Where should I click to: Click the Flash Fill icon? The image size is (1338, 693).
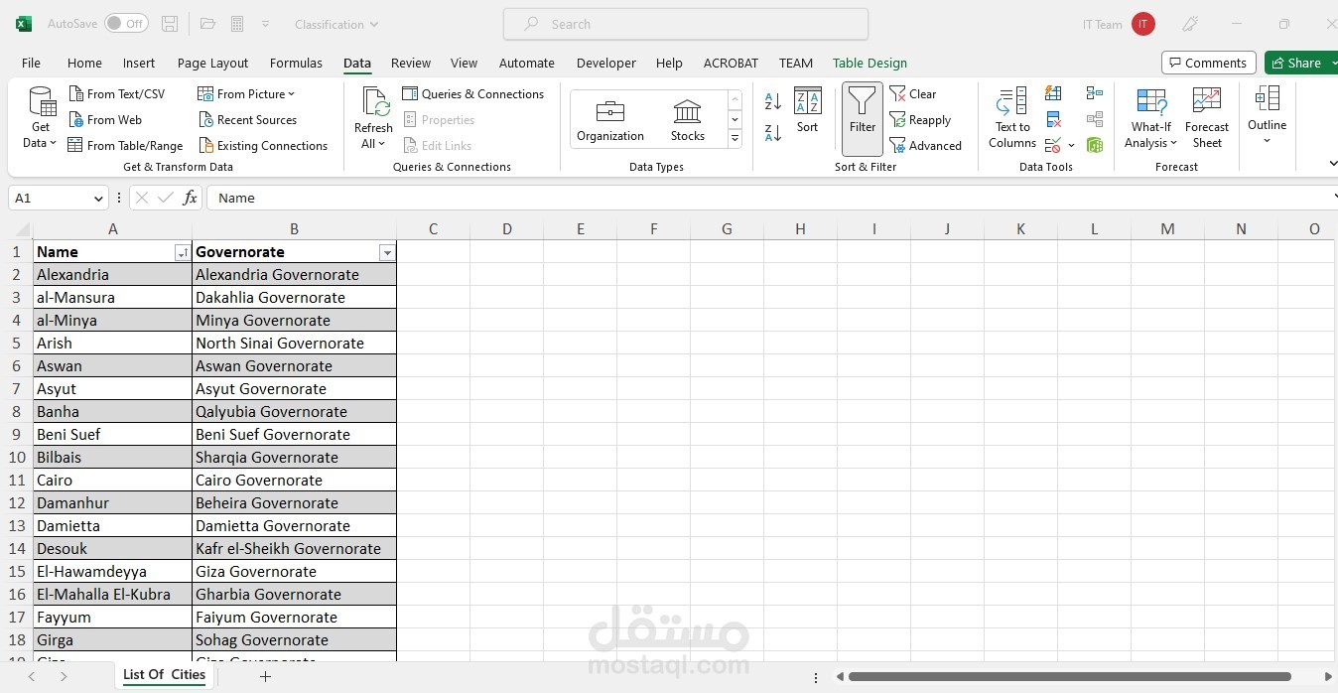click(1054, 93)
